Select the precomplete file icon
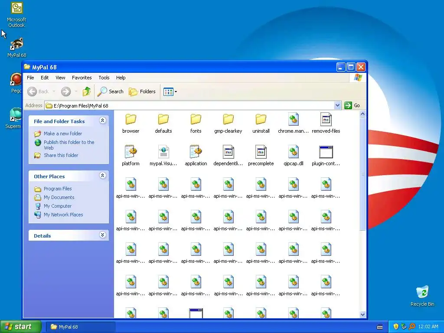 [261, 152]
